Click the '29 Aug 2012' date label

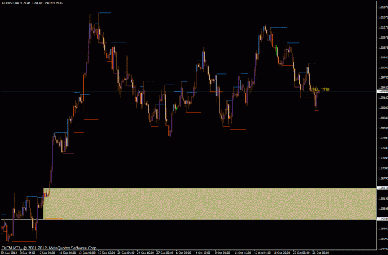pyautogui.click(x=9, y=253)
